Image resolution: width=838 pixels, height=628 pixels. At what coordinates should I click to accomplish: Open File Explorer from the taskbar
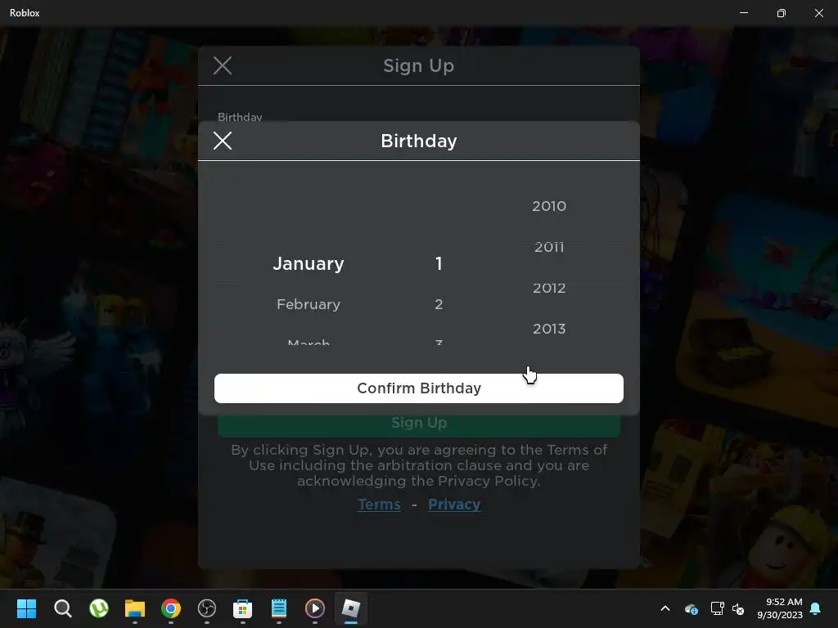(135, 608)
